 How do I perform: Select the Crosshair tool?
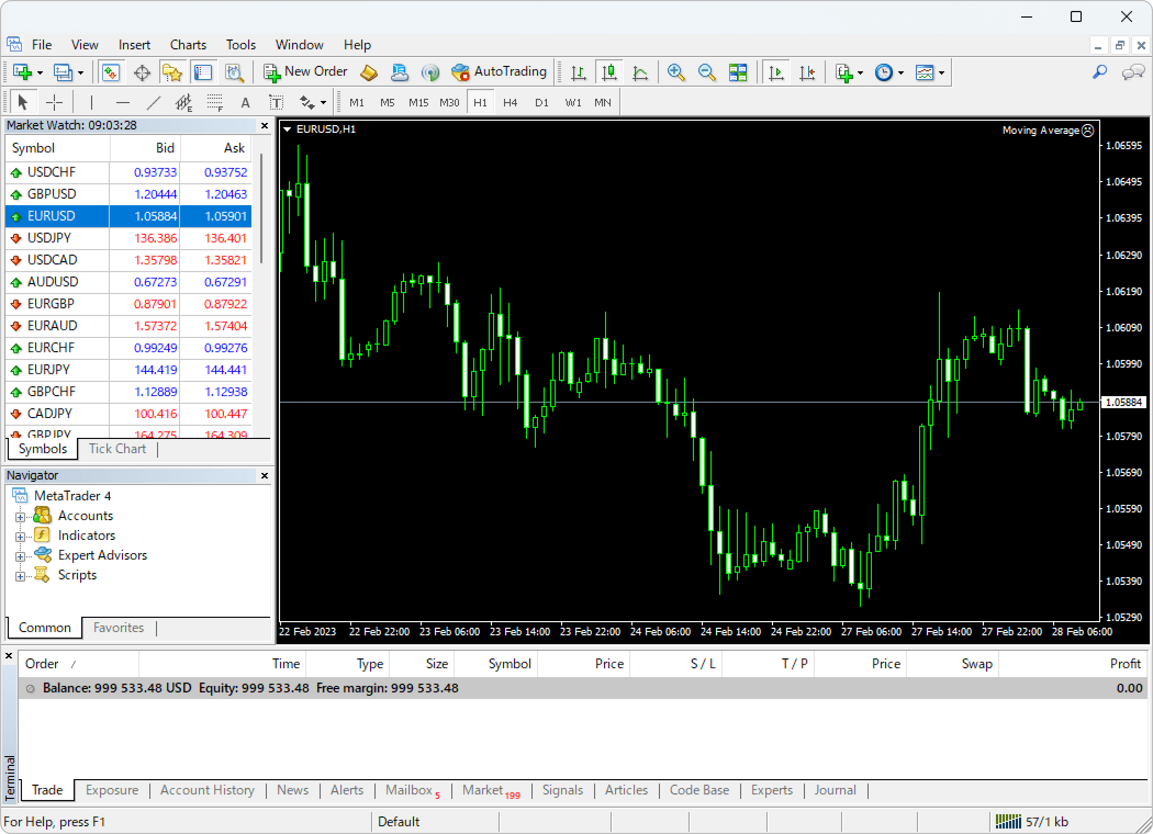54,103
